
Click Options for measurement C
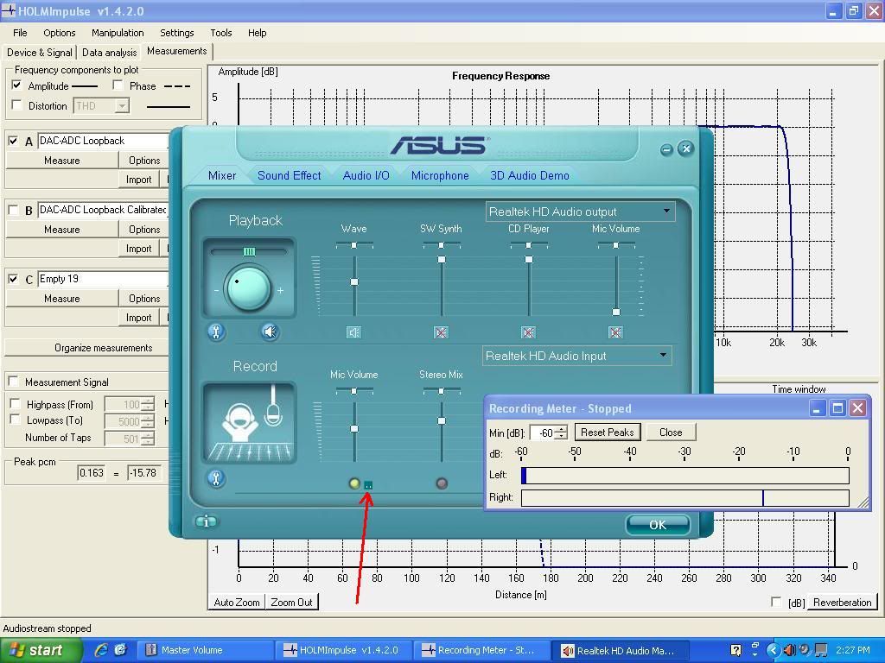pyautogui.click(x=144, y=298)
